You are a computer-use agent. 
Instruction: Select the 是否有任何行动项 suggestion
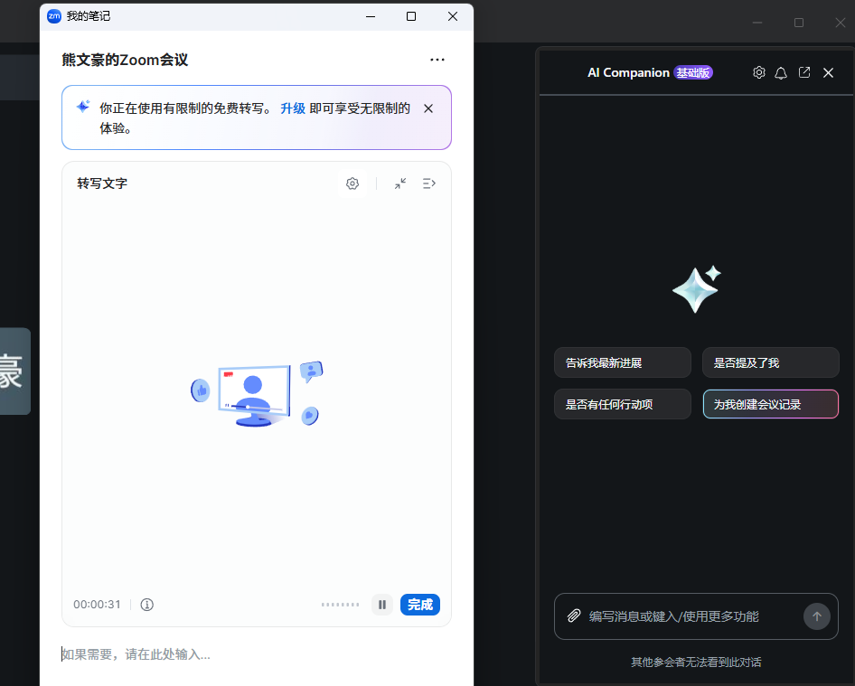pyautogui.click(x=623, y=404)
